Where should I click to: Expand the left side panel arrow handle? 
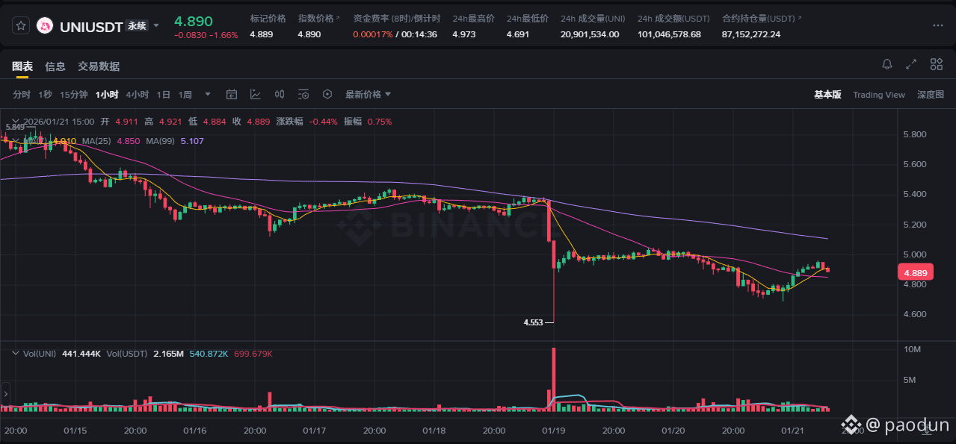pyautogui.click(x=4, y=393)
